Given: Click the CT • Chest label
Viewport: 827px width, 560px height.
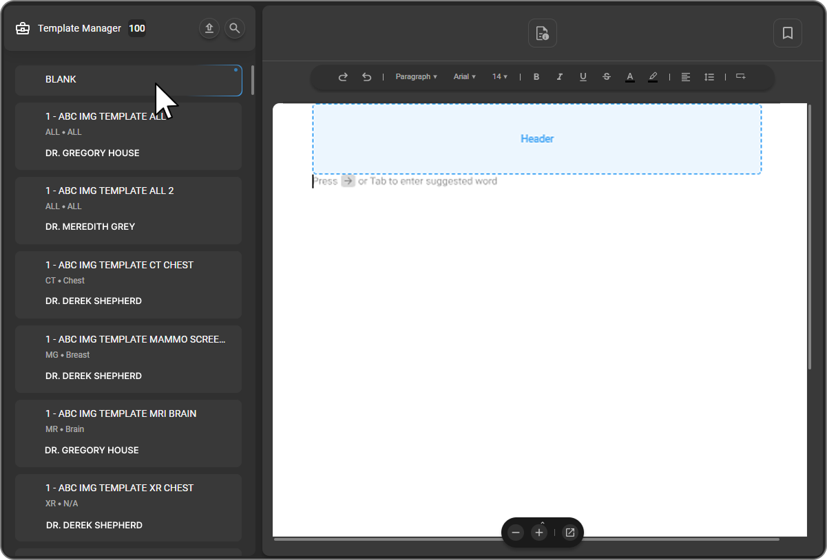Looking at the screenshot, I should pos(65,281).
